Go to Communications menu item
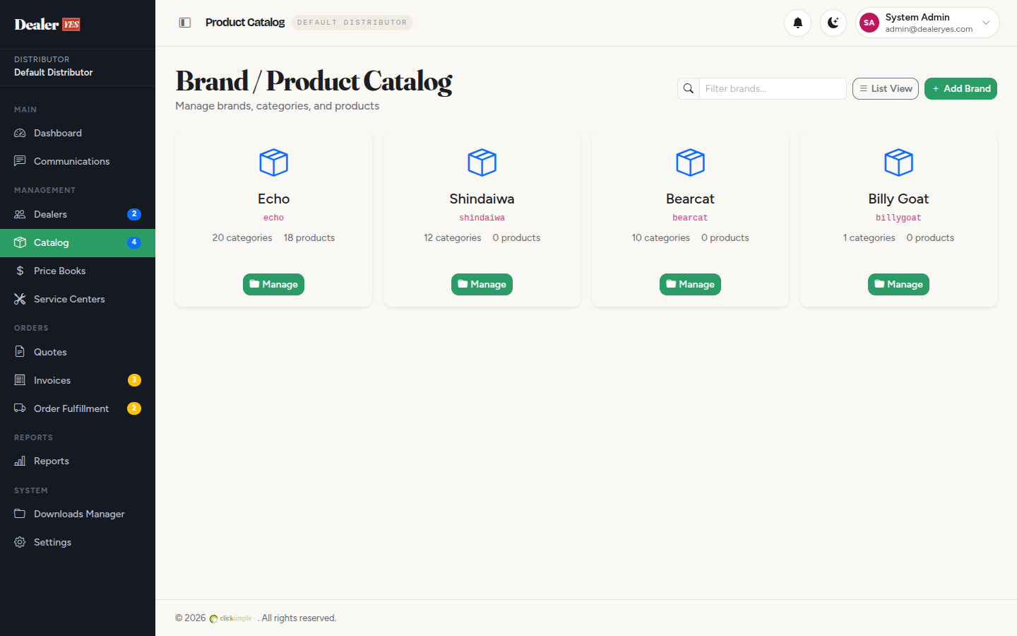1017x636 pixels. (x=78, y=161)
